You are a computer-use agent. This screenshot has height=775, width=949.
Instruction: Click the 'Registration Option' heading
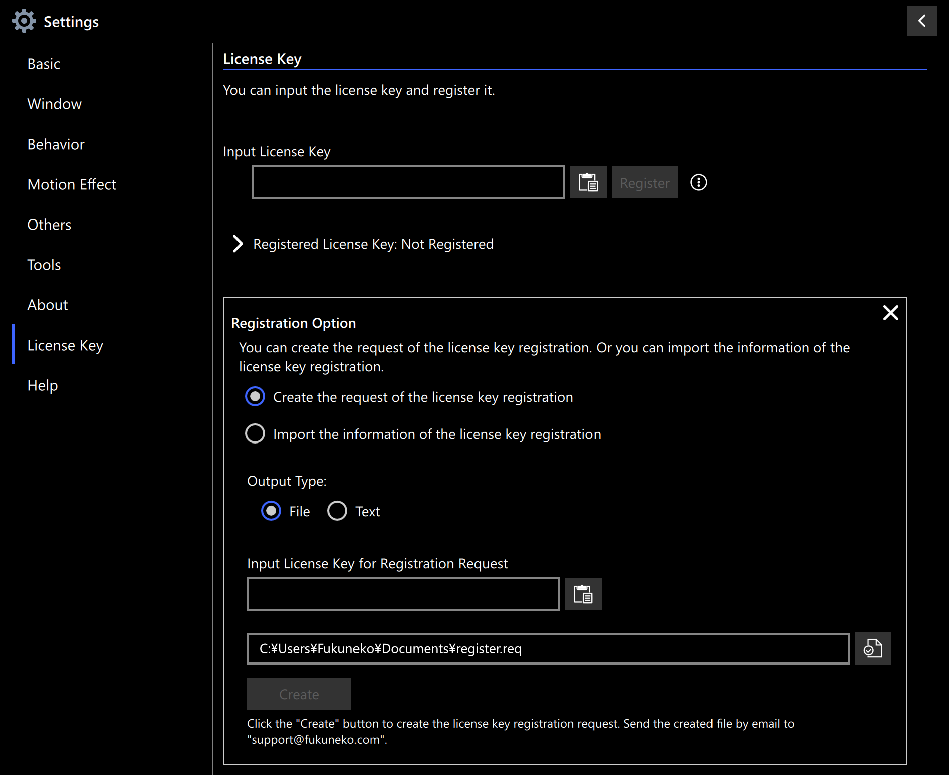point(294,323)
